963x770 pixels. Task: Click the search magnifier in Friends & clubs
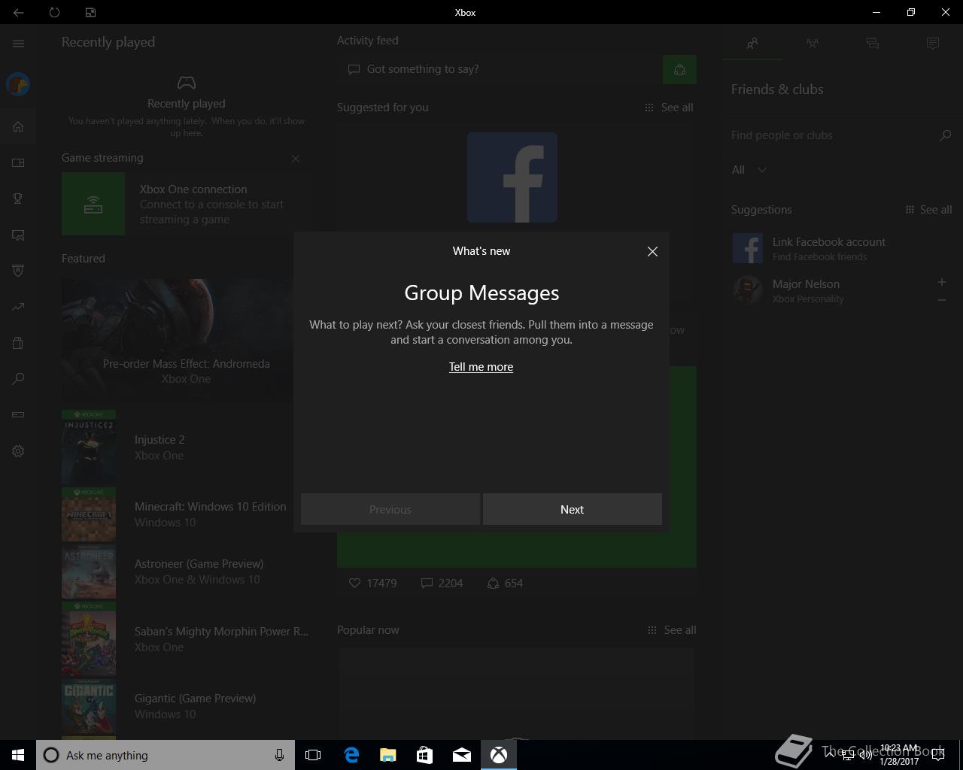click(x=945, y=135)
